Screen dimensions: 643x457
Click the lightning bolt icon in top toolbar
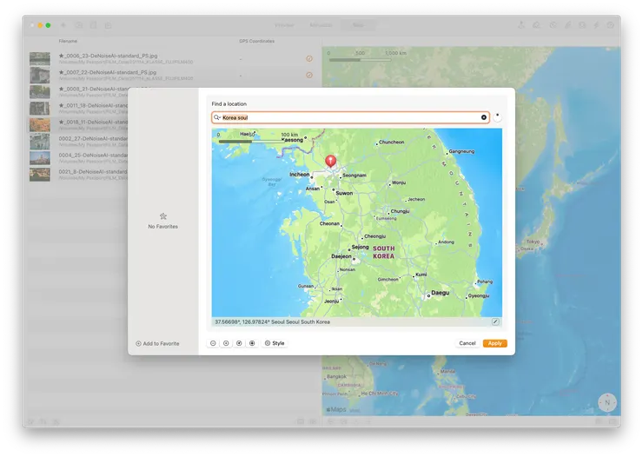pos(596,25)
